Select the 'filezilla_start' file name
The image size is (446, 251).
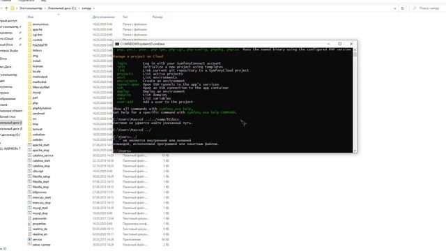[40, 182]
